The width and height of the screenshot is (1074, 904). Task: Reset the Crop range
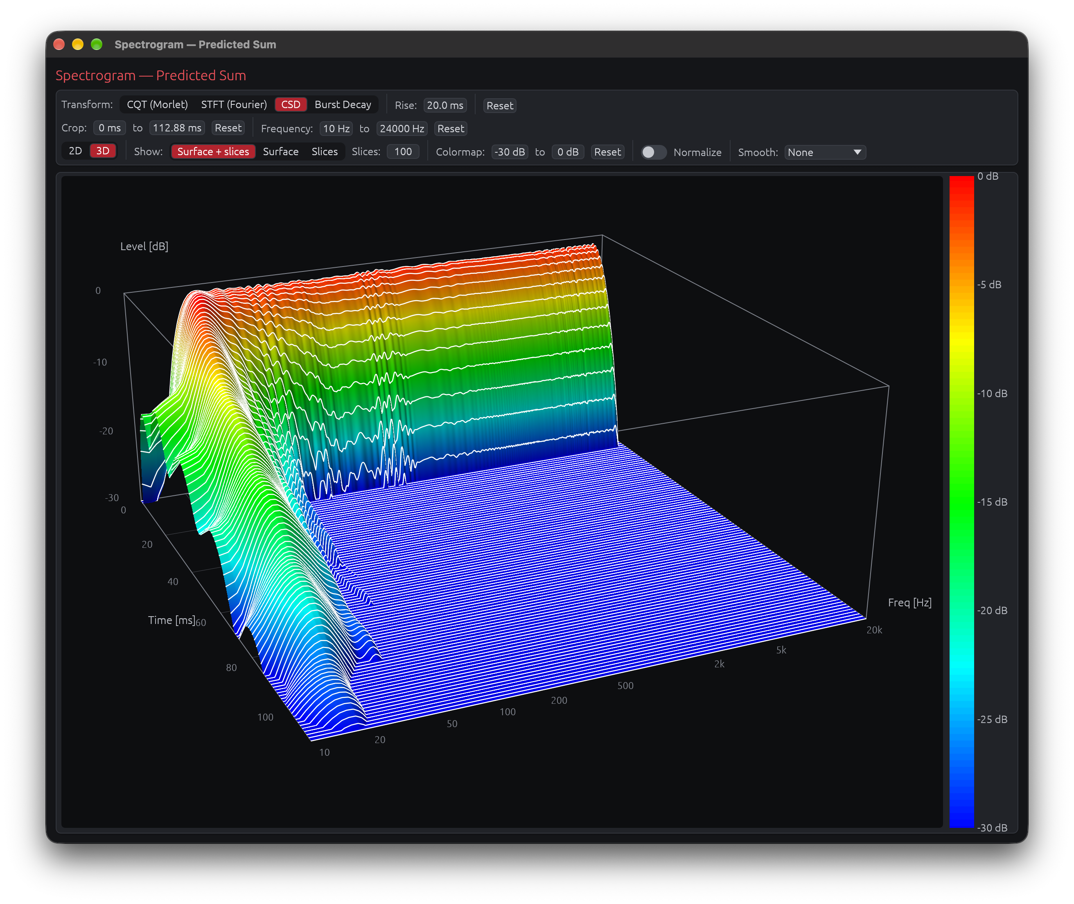point(228,128)
